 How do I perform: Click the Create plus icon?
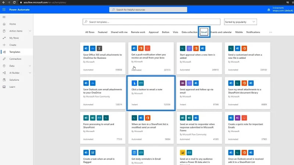(x=4, y=45)
